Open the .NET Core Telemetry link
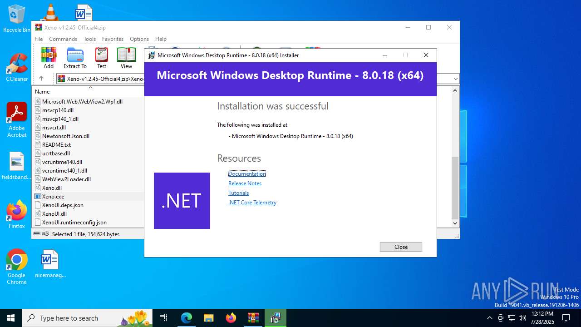 [x=252, y=203]
